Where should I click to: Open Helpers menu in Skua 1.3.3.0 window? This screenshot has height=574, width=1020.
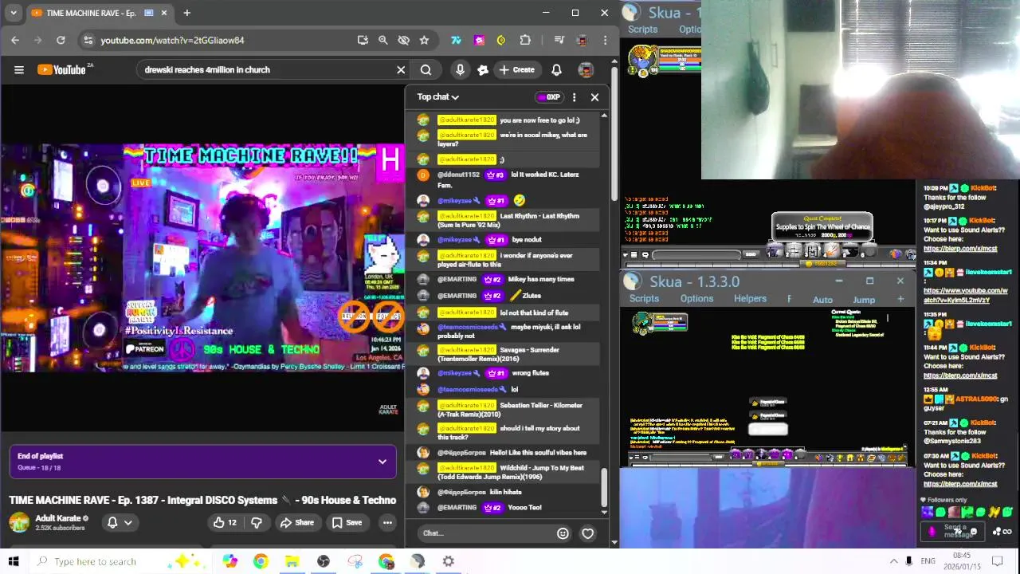pyautogui.click(x=750, y=299)
